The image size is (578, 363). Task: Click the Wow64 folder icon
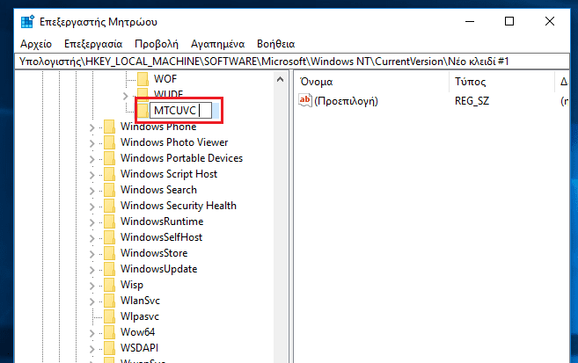point(109,332)
